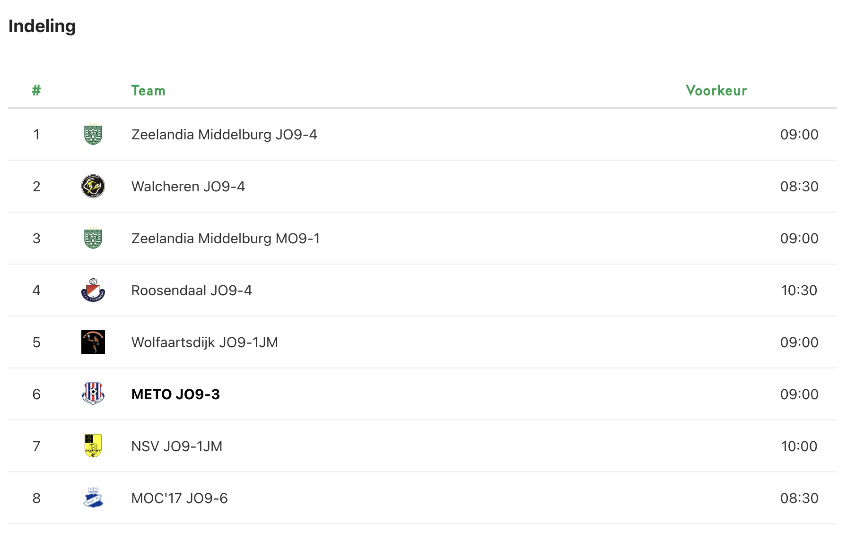Click the Roosendaal JO9-4 club crest
Viewport: 855px width, 547px height.
tap(93, 291)
